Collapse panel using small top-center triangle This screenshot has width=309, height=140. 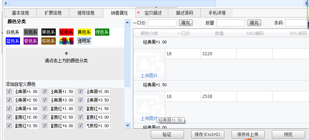point(156,7)
